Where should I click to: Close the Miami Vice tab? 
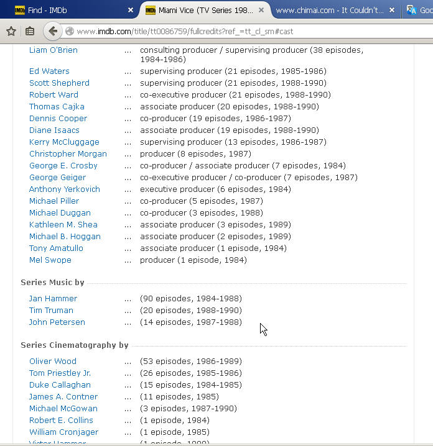click(261, 10)
